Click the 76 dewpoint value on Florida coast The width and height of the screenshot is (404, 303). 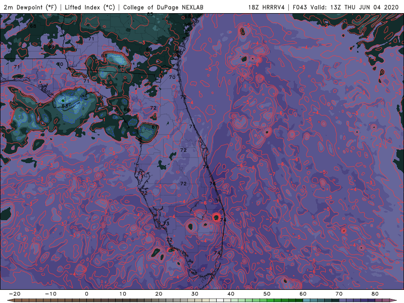tap(213, 183)
